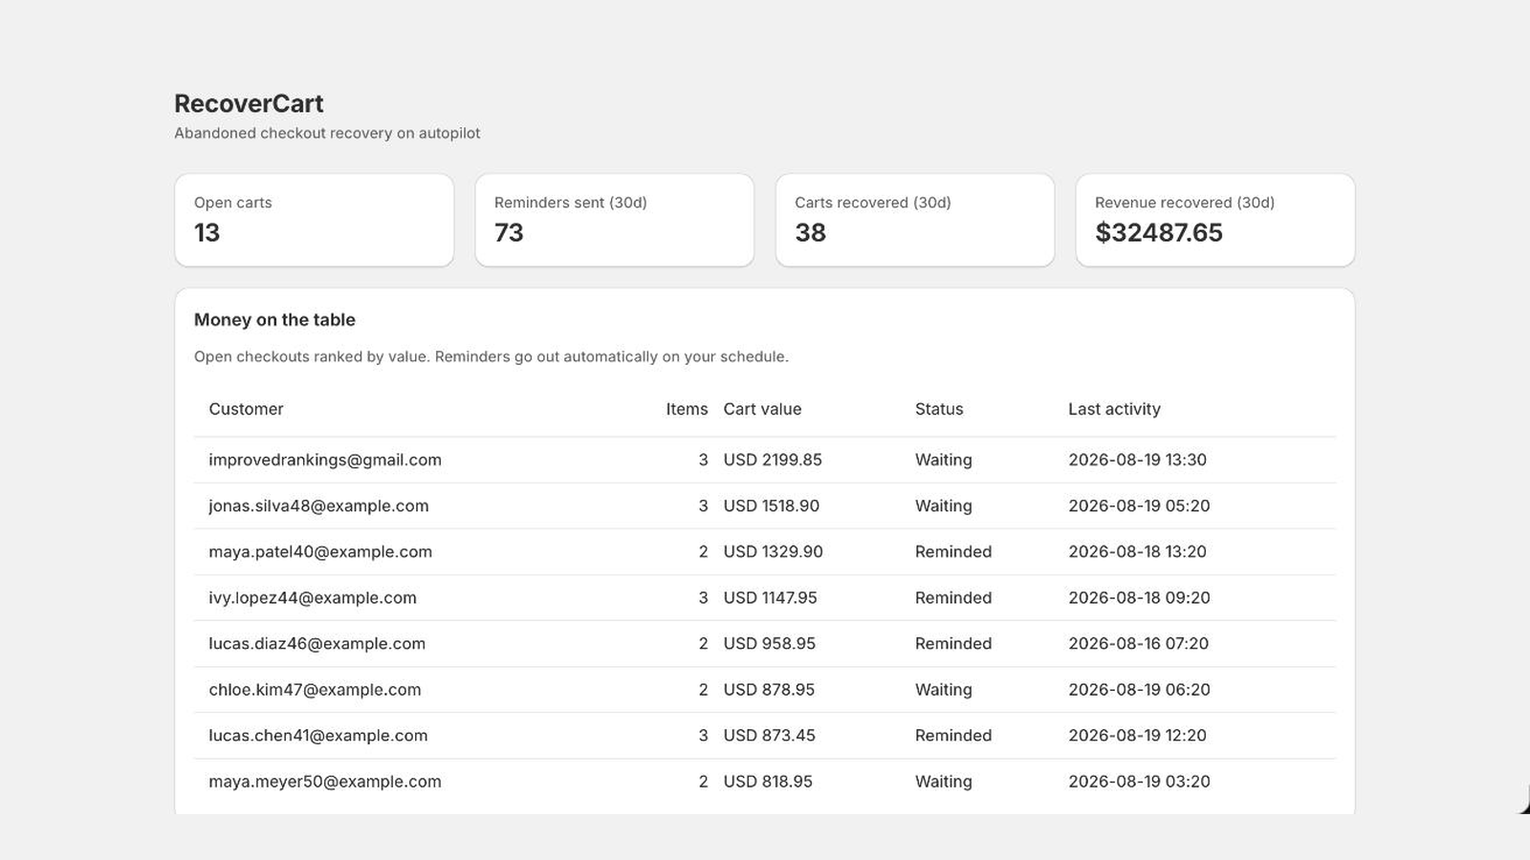This screenshot has height=860, width=1530.
Task: Click the RecoverCart page title
Action: (249, 103)
